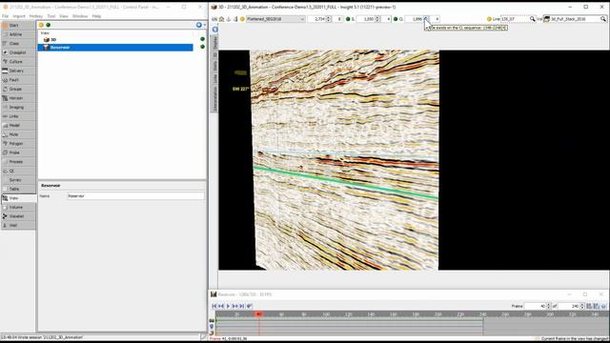This screenshot has width=610, height=343.
Task: Click the search icon beside Vol field
Action: 603,19
